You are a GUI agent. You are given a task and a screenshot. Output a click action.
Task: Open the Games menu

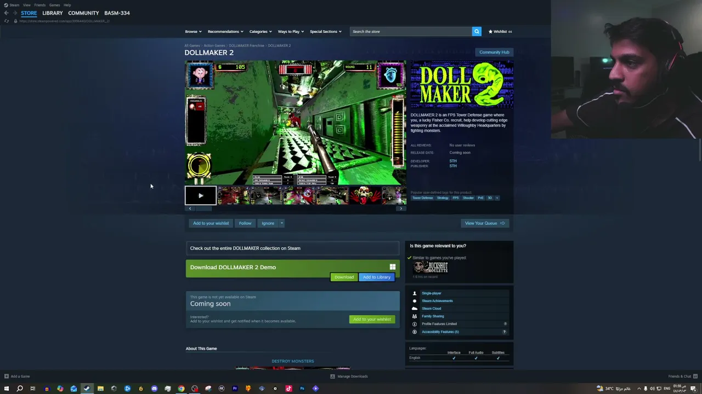tap(54, 5)
